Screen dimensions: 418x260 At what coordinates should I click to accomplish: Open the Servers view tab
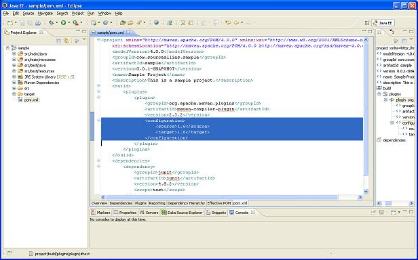click(149, 213)
